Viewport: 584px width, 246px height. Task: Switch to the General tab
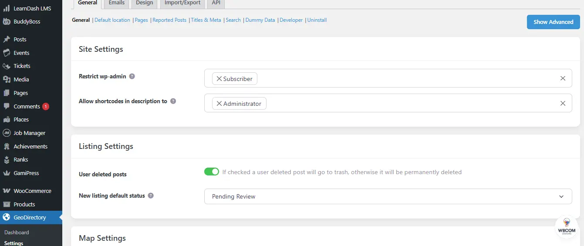point(88,3)
